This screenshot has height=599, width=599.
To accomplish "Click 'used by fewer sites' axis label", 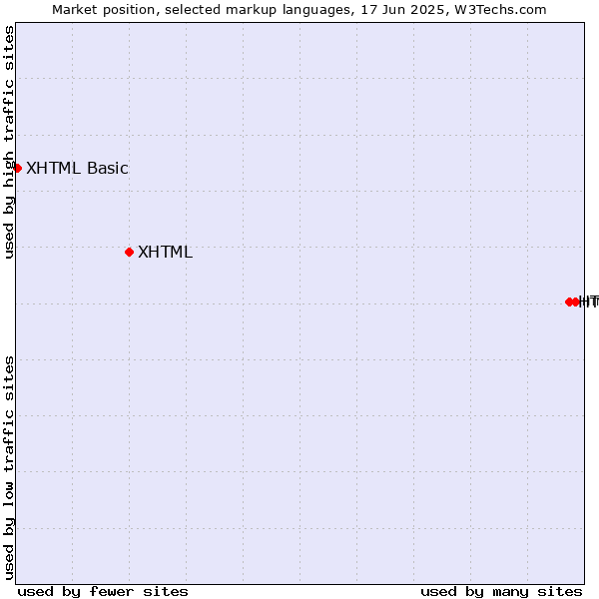I will (103, 592).
